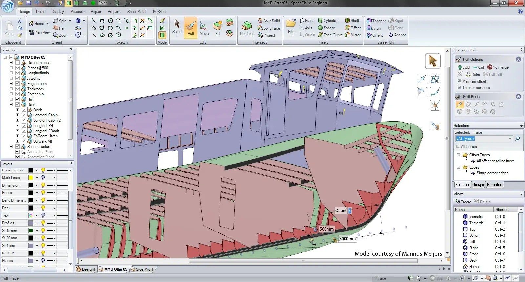Toggle the Maintain offset checkbox
The height and width of the screenshot is (282, 525).
[x=459, y=81]
